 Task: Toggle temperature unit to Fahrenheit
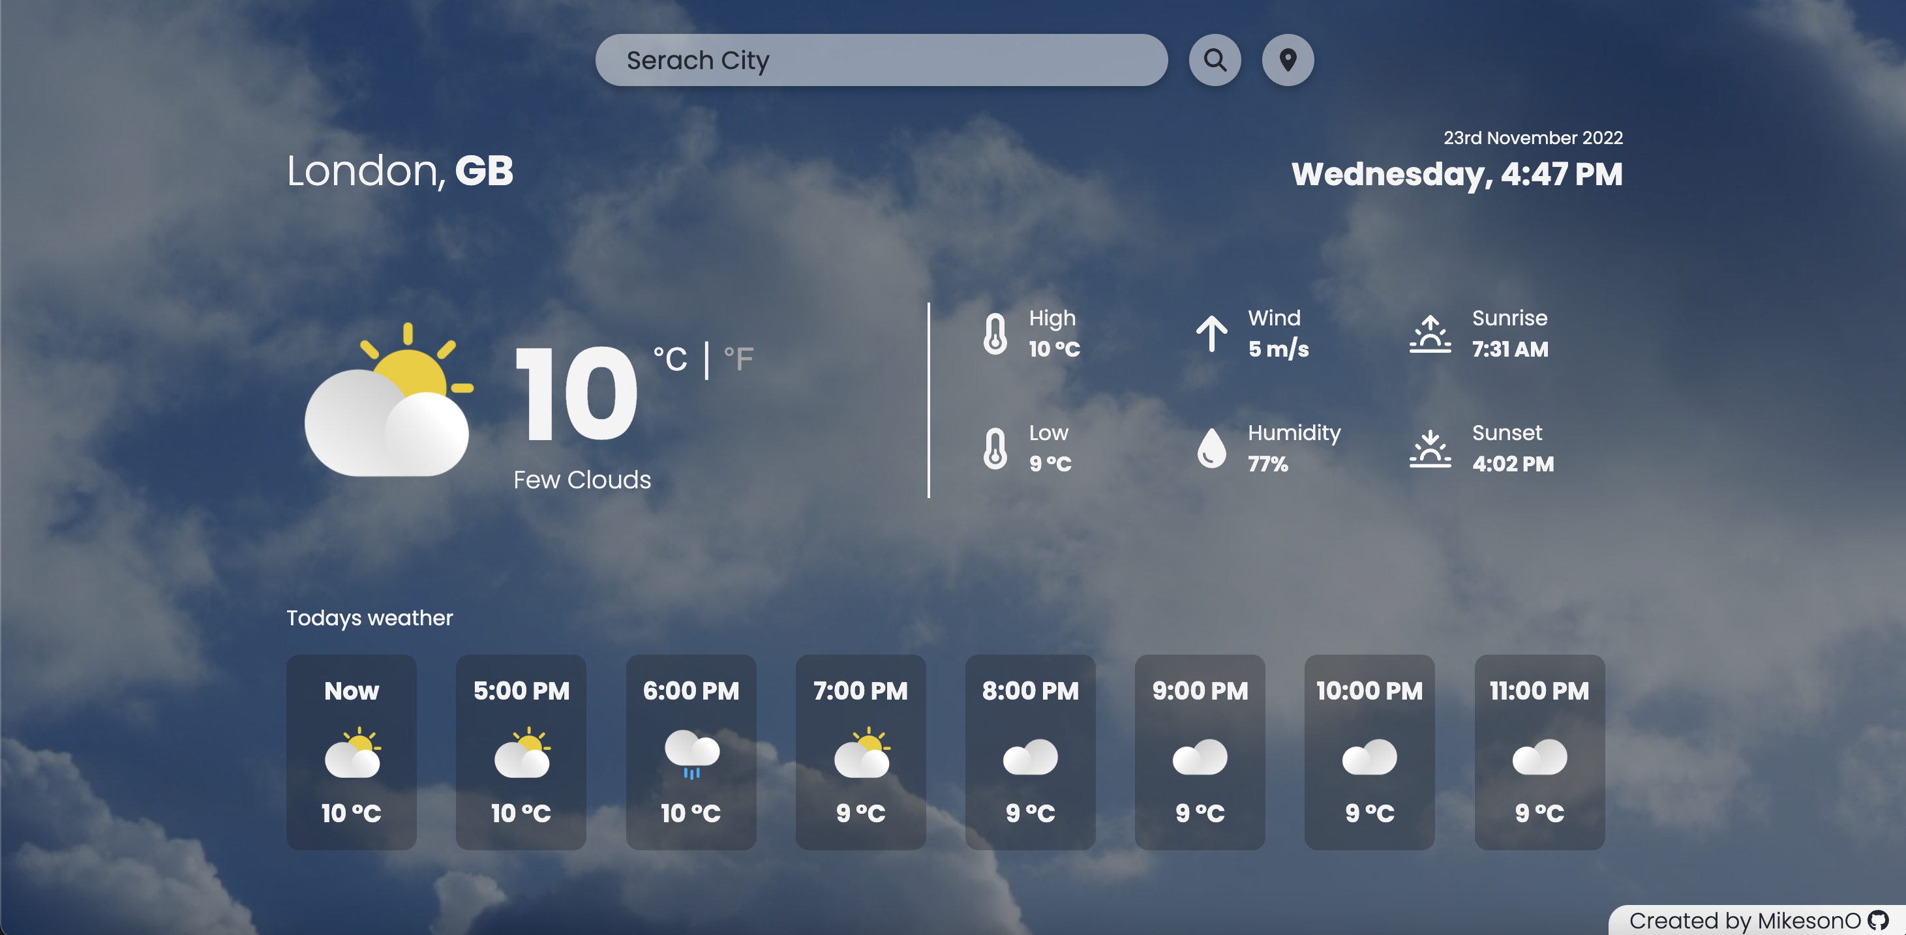tap(739, 356)
